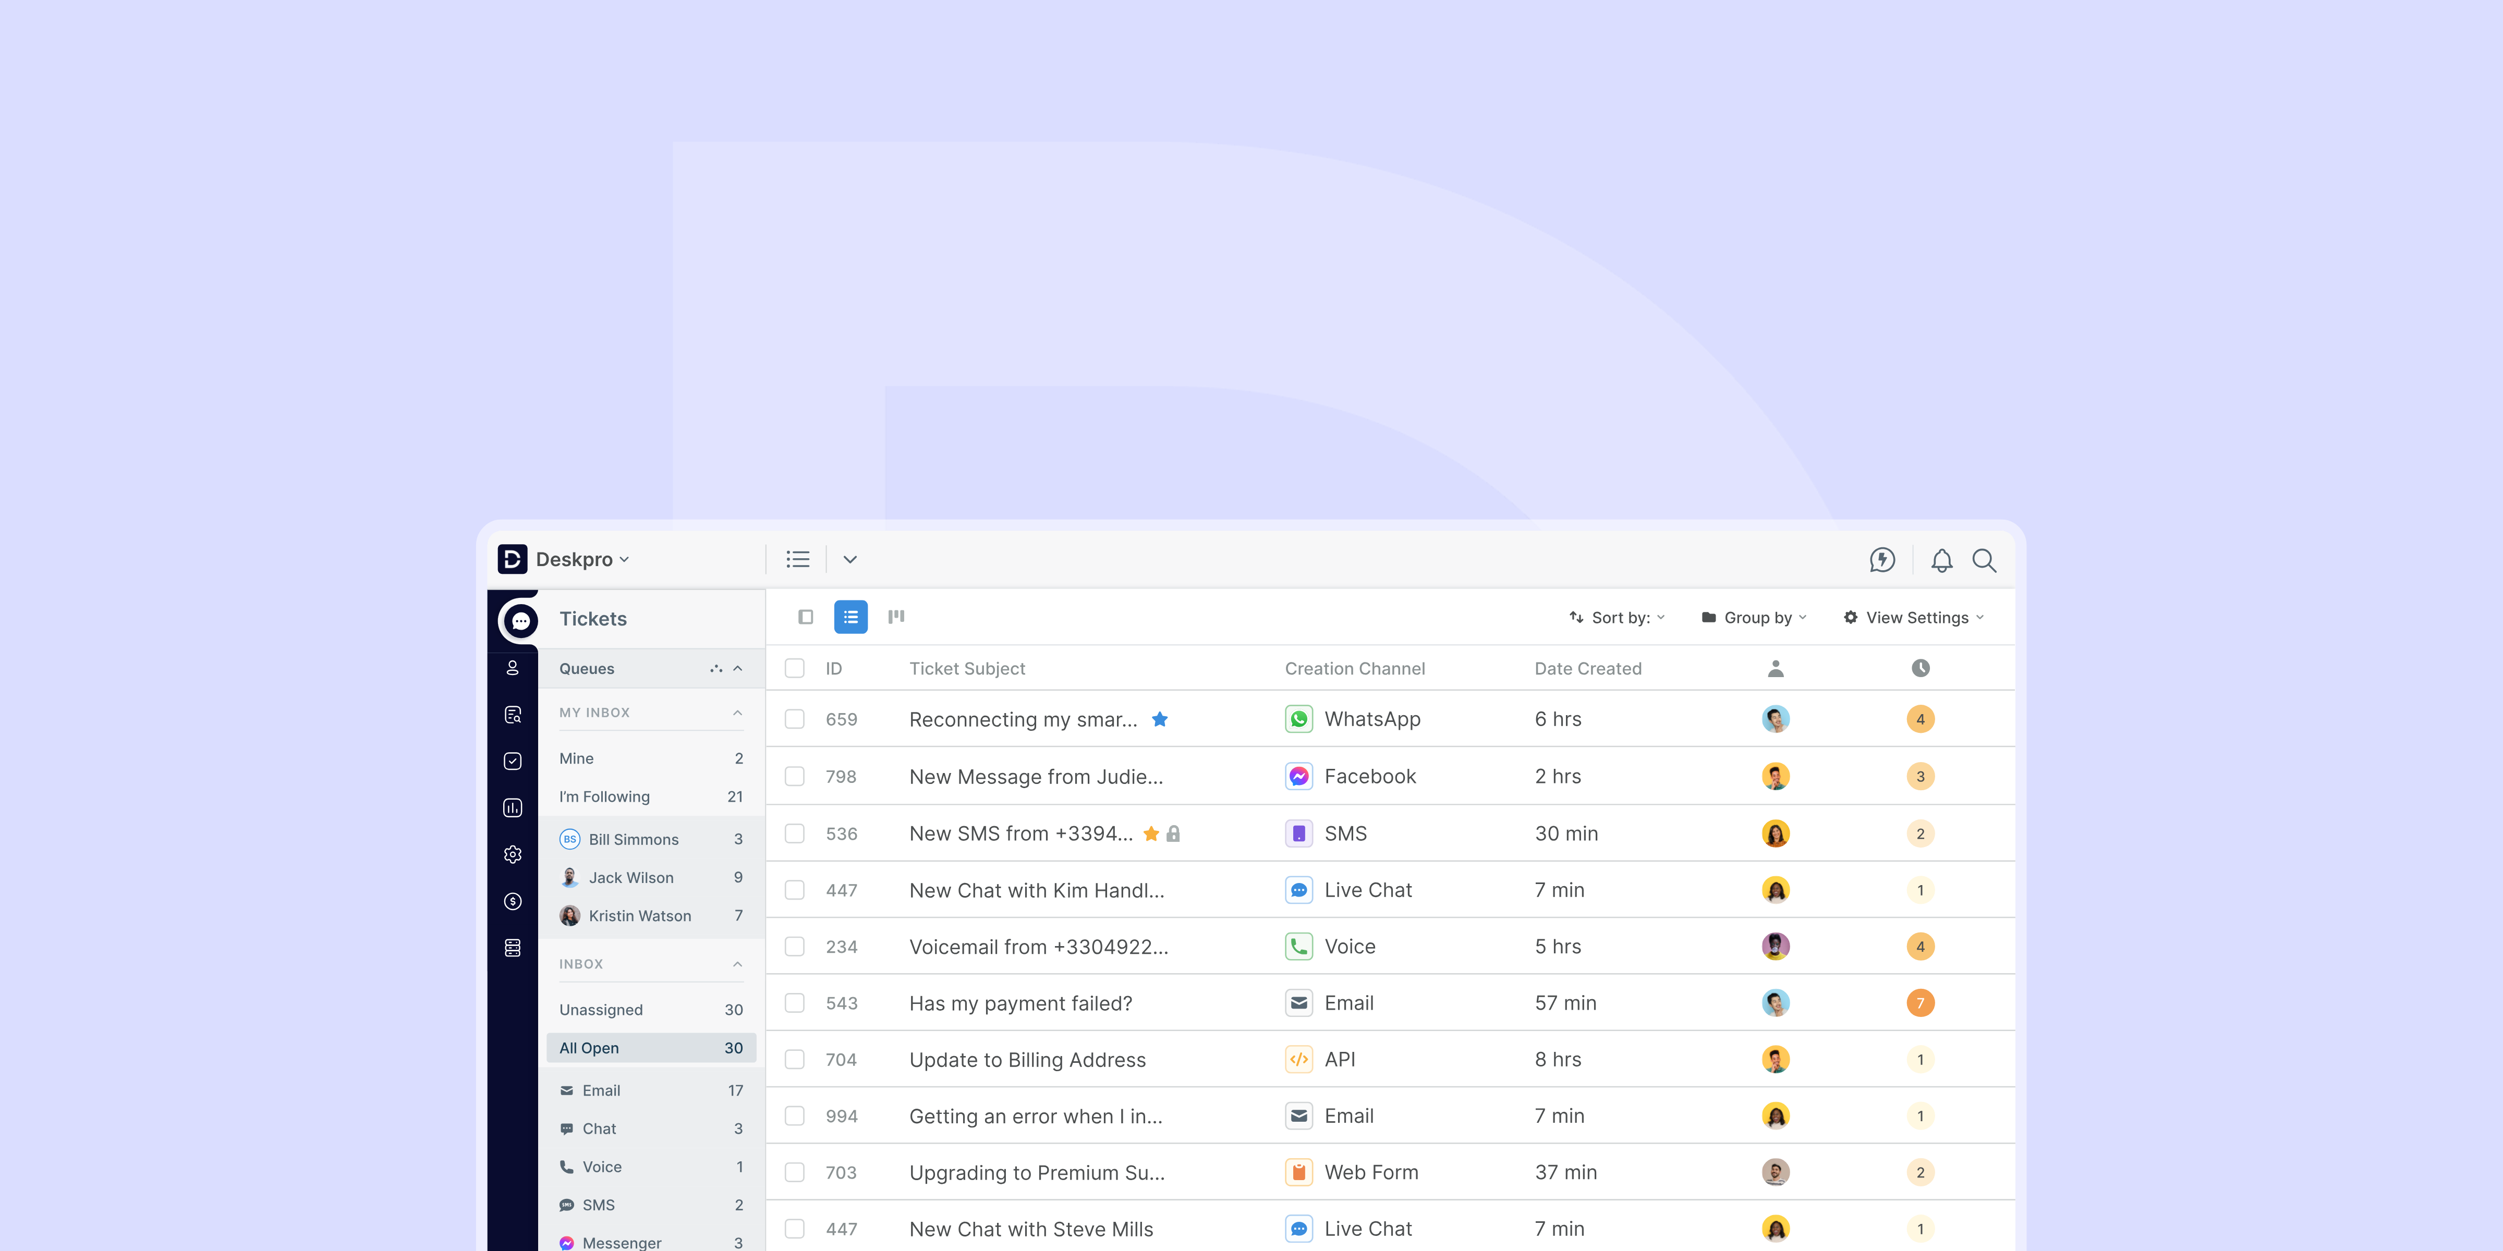The height and width of the screenshot is (1251, 2503).
Task: Select the checkbox next to ticket 543
Action: (795, 1002)
